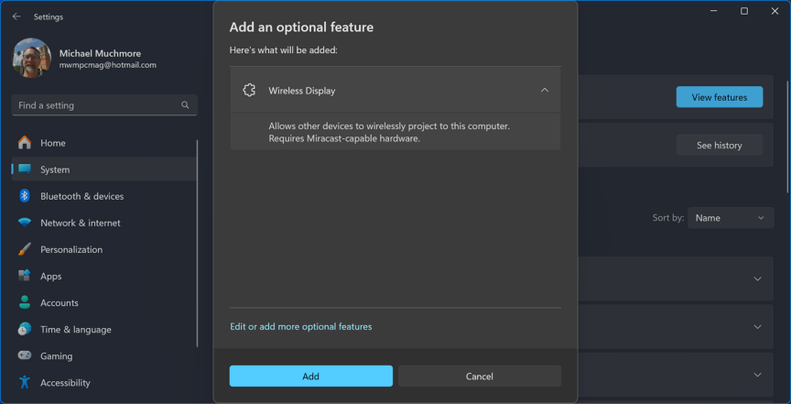Viewport: 791px width, 404px height.
Task: Expand the third installed feature row chevron
Action: point(757,375)
